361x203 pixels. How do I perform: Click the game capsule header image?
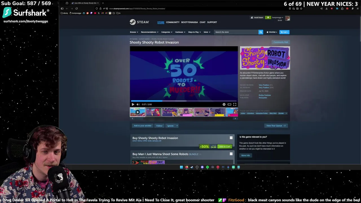pos(265,58)
